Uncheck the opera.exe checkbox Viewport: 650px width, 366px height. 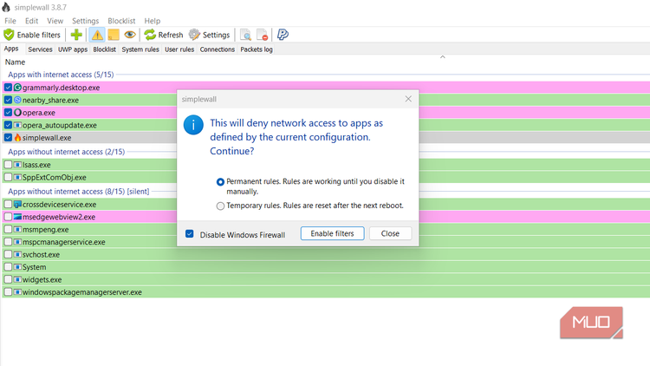pos(8,113)
